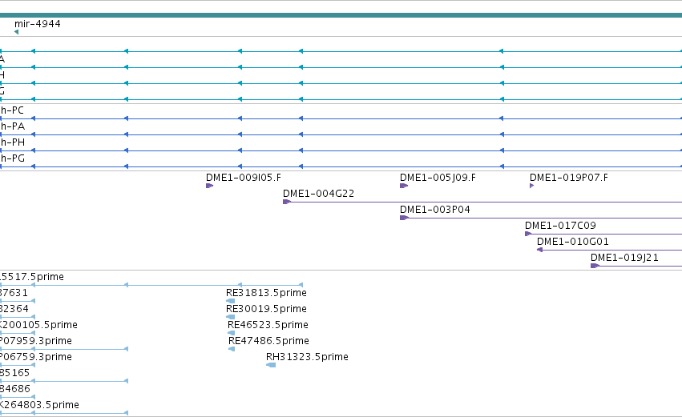Click the teal gene span bar at top
The image size is (682, 417).
341,16
